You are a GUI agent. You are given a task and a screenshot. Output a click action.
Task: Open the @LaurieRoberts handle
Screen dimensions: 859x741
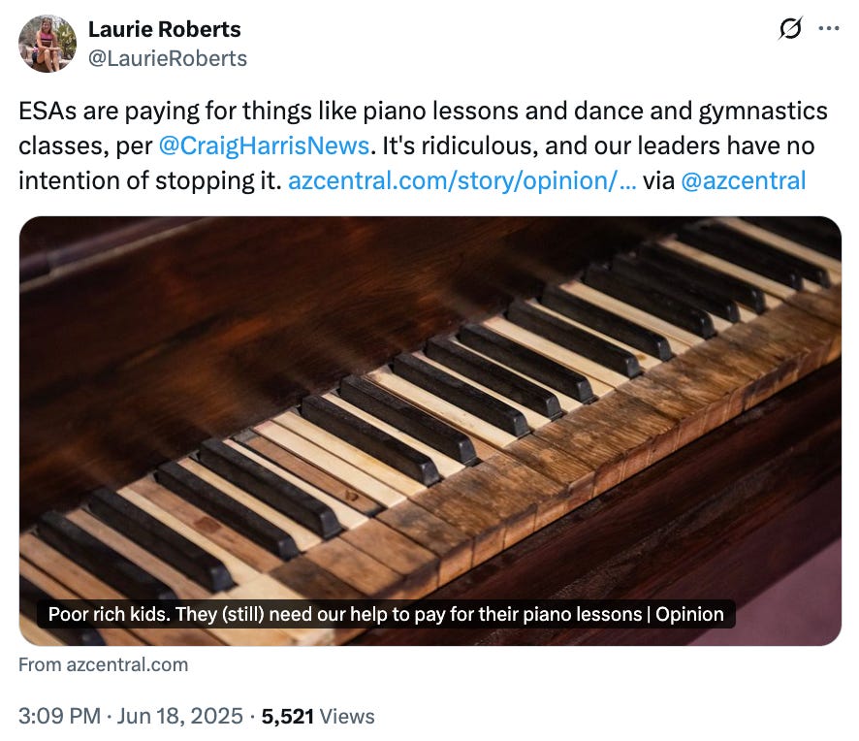click(168, 58)
